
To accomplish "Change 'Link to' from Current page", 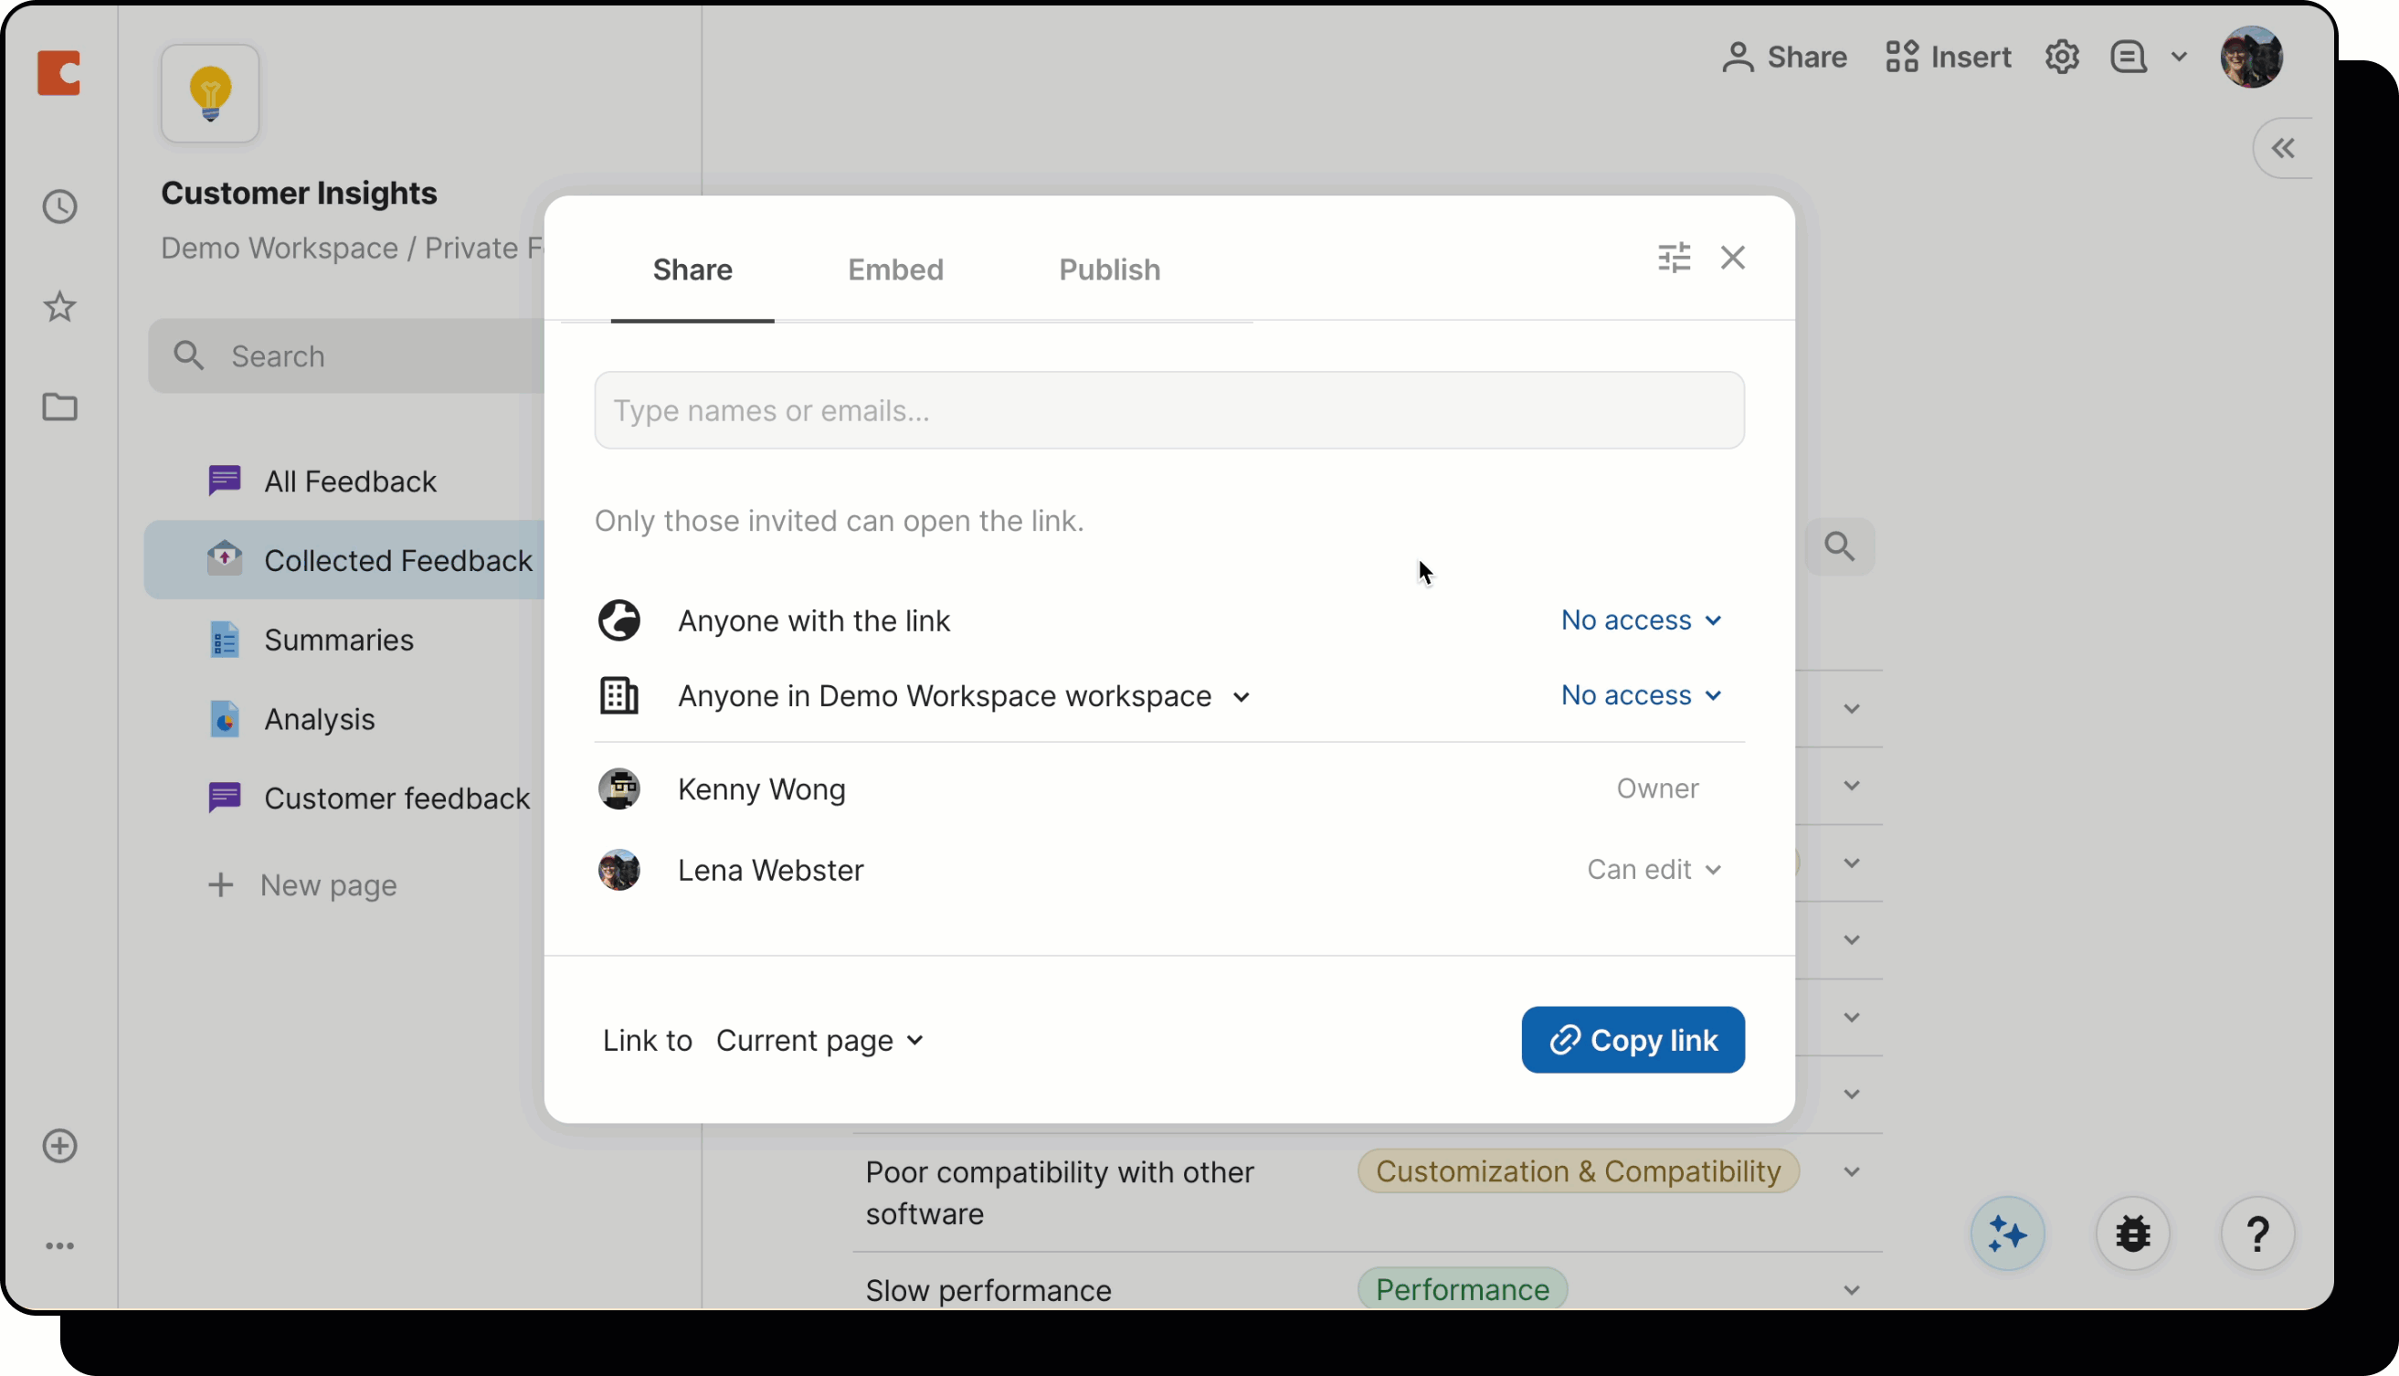I will [x=819, y=1040].
